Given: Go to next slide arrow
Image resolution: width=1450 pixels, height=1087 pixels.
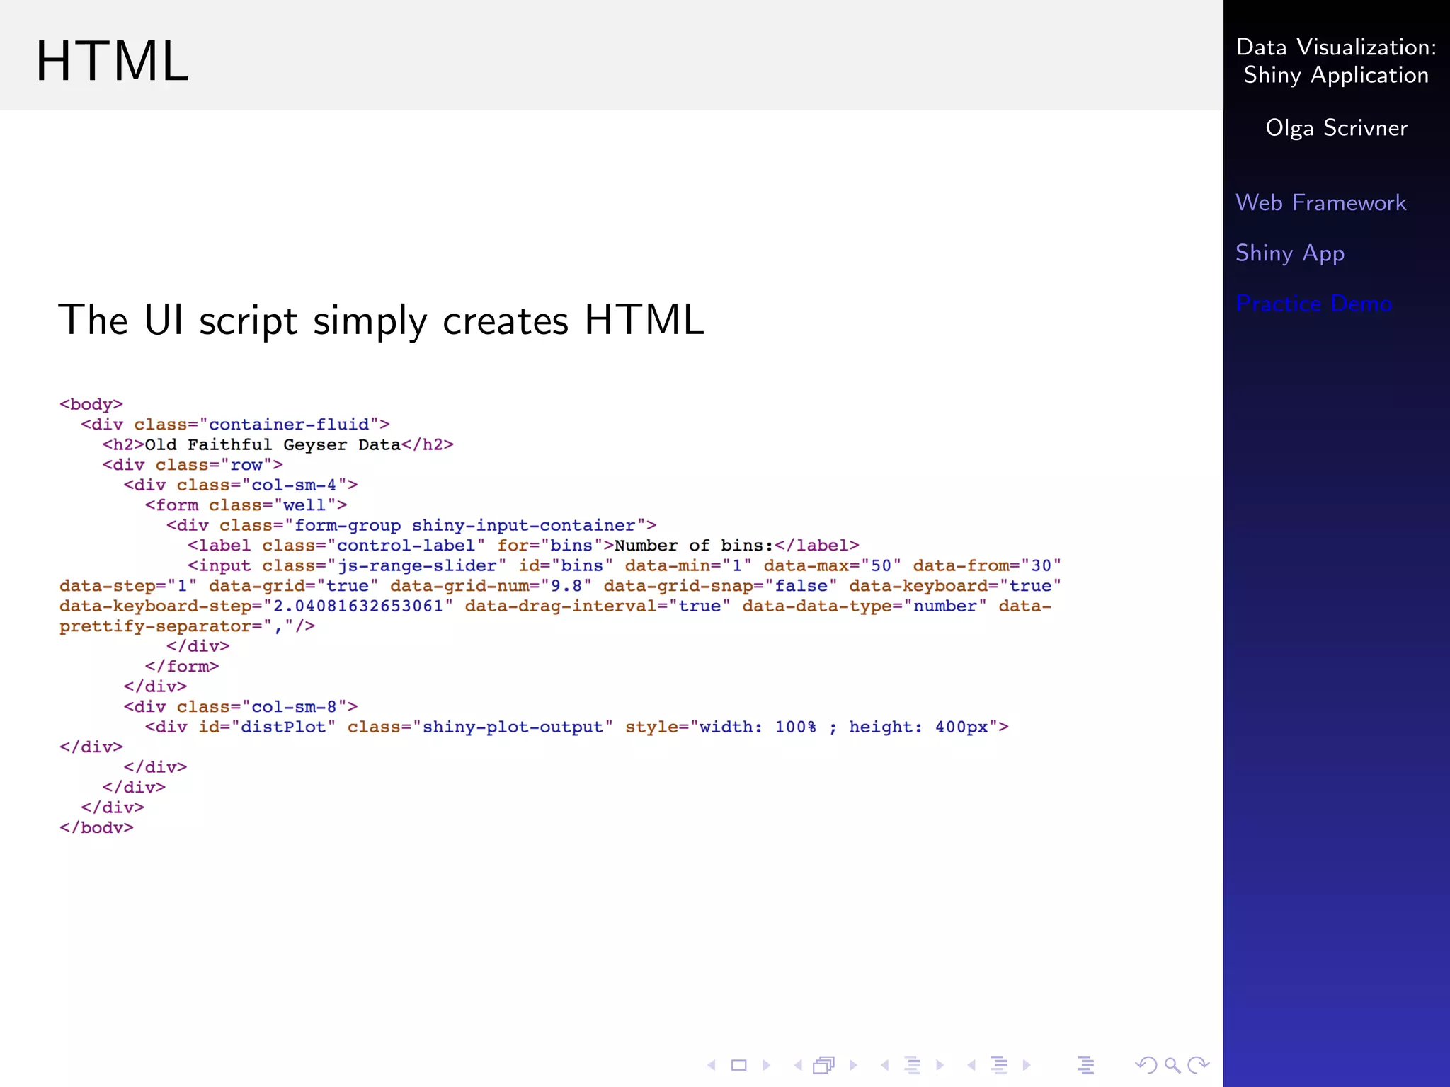Looking at the screenshot, I should (x=766, y=1065).
